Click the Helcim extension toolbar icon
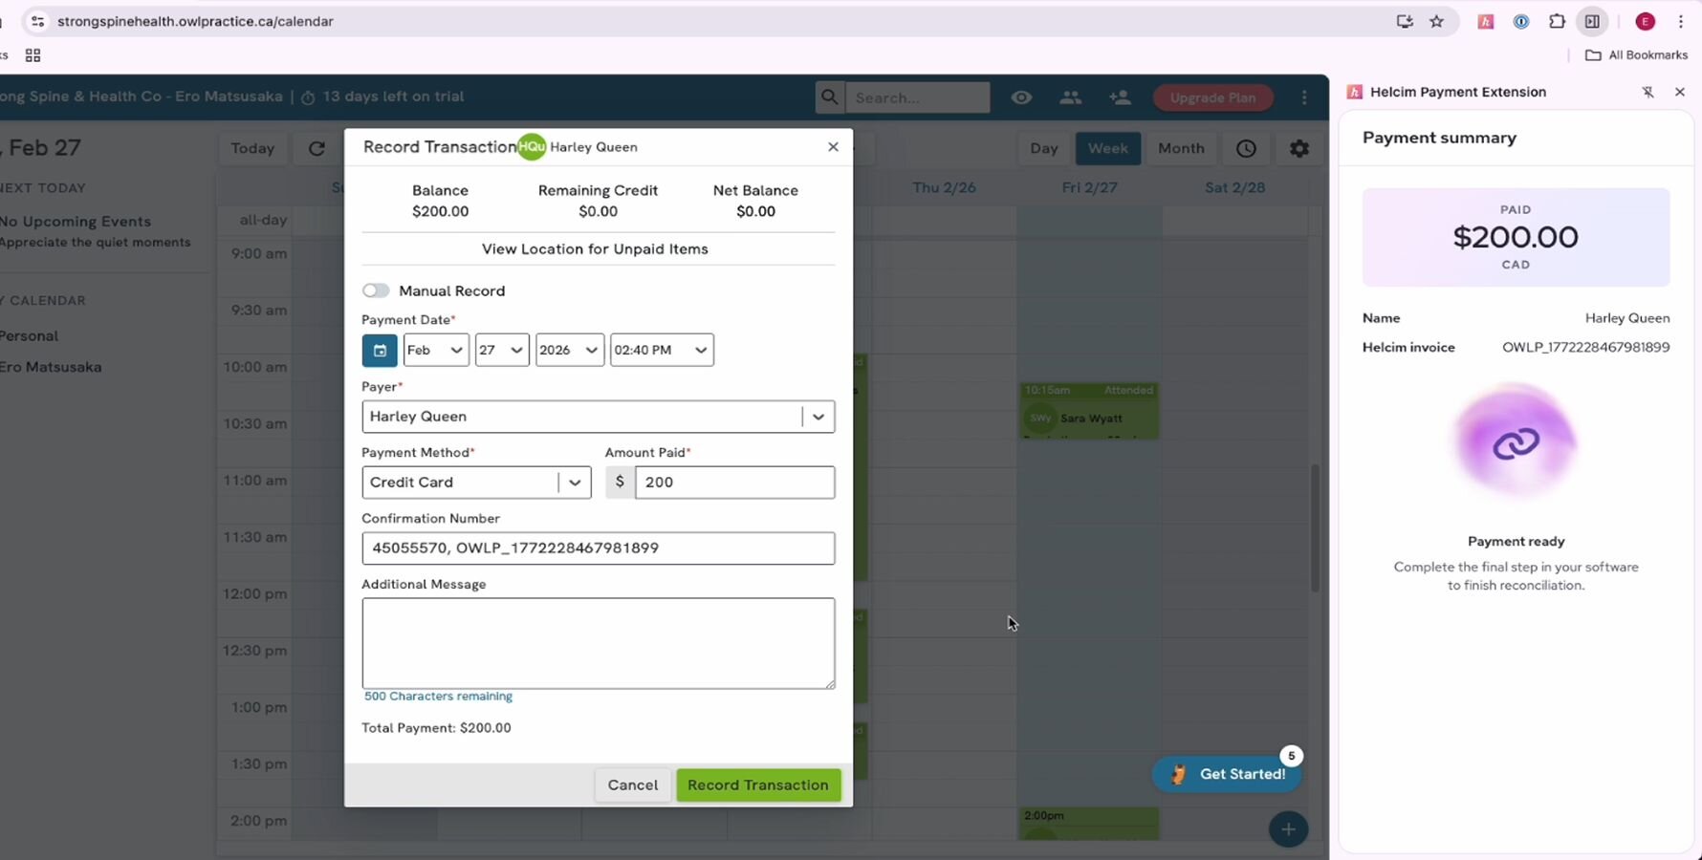The image size is (1702, 860). coord(1485,21)
